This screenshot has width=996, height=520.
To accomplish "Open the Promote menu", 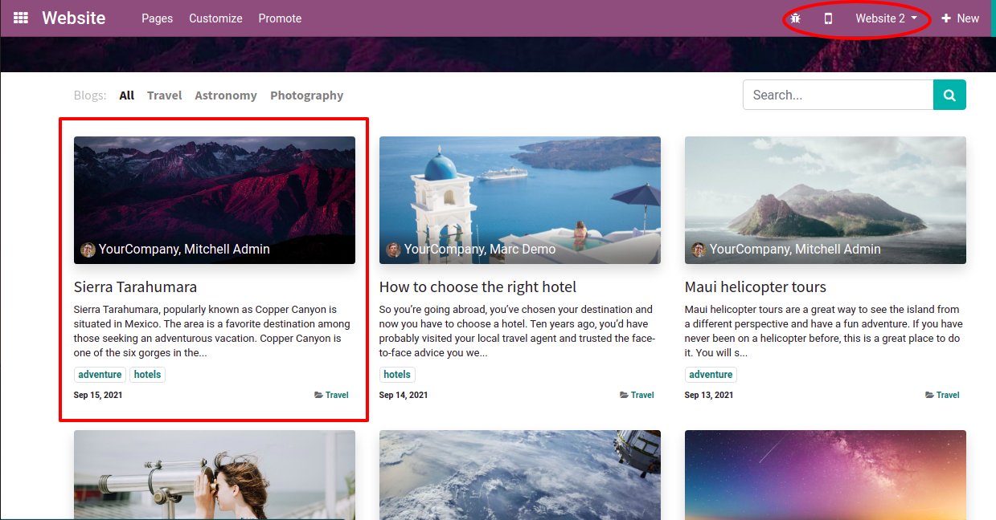I will 280,18.
